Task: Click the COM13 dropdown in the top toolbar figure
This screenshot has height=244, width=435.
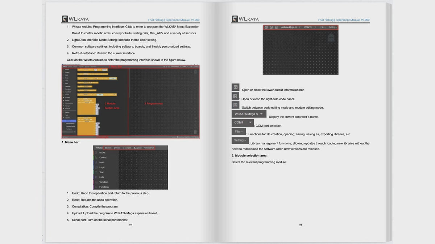Action: click(310, 27)
